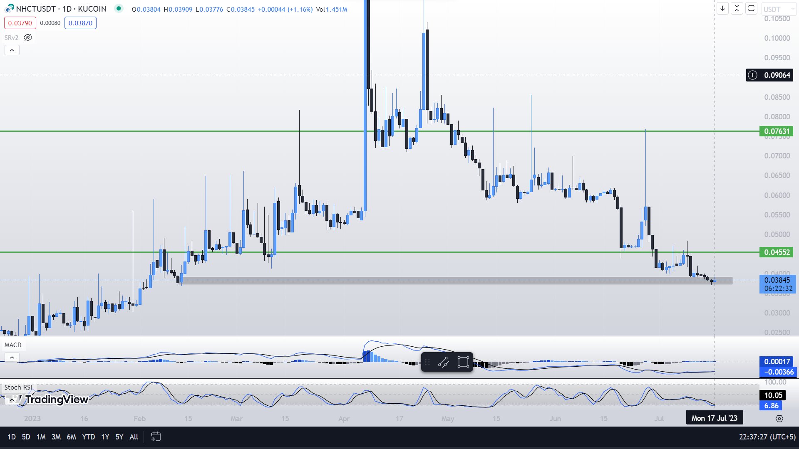Image resolution: width=799 pixels, height=449 pixels.
Task: Collapse the SRv2 indicator panel
Action: tap(12, 50)
